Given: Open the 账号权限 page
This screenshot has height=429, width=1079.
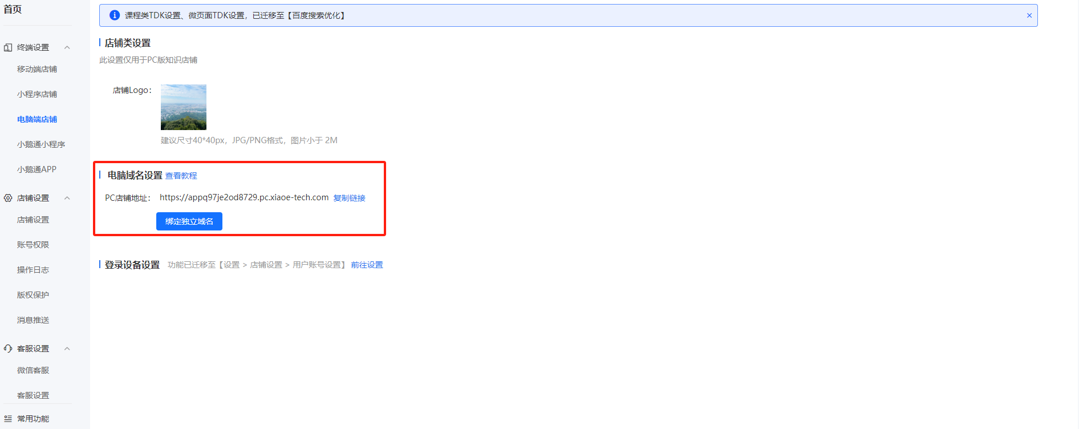Looking at the screenshot, I should click(33, 245).
